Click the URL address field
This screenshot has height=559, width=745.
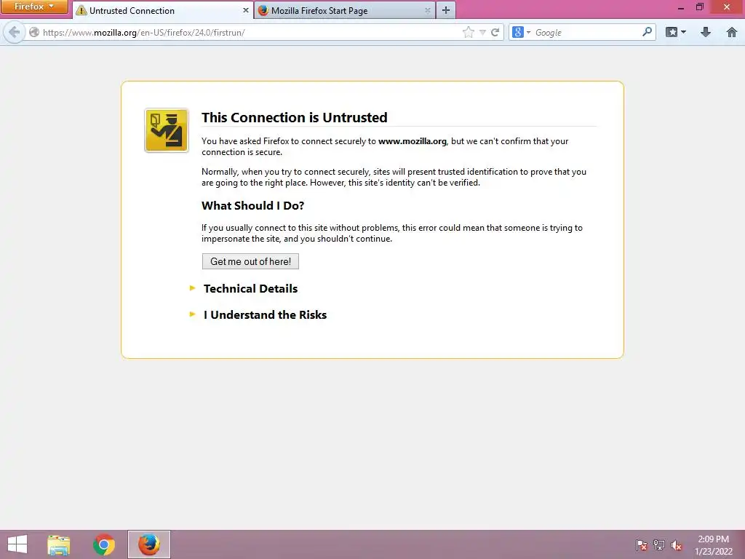250,32
